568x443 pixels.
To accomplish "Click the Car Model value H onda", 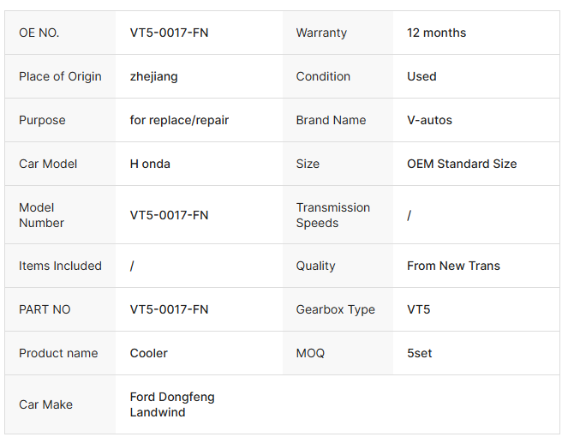I will pos(150,164).
